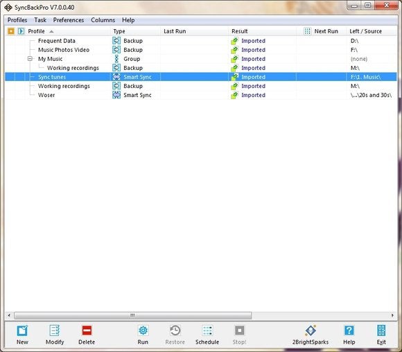Image resolution: width=402 pixels, height=352 pixels.
Task: Click the Left / Source column header
Action: [x=365, y=31]
